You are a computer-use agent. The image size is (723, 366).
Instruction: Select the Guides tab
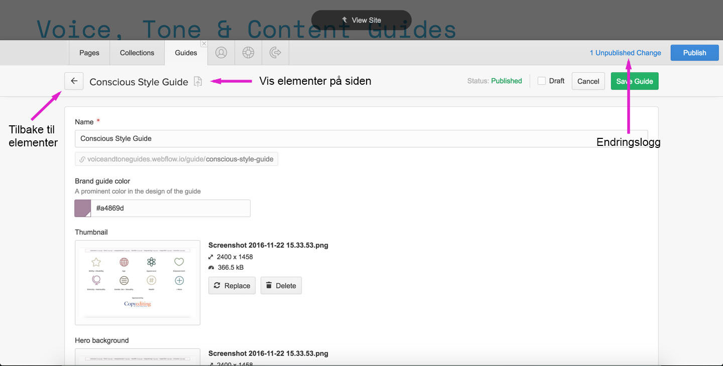(x=186, y=53)
